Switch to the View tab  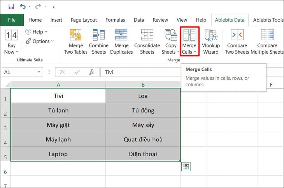click(182, 20)
